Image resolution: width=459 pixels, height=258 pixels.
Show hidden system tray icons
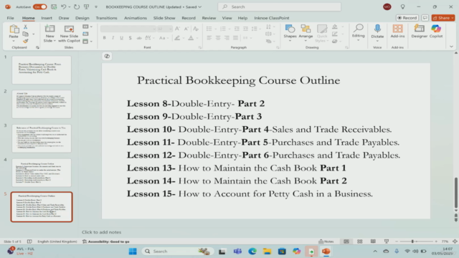tap(375, 252)
